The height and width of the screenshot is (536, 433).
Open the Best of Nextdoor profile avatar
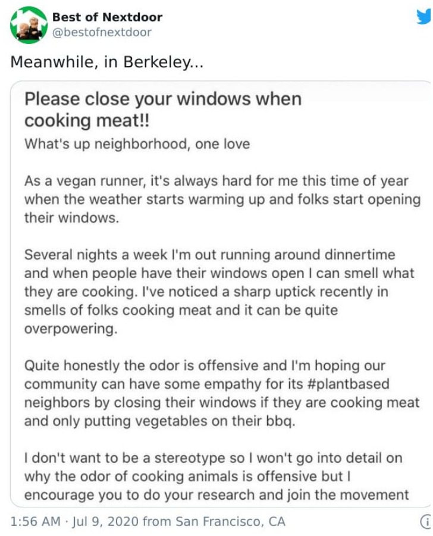29,25
